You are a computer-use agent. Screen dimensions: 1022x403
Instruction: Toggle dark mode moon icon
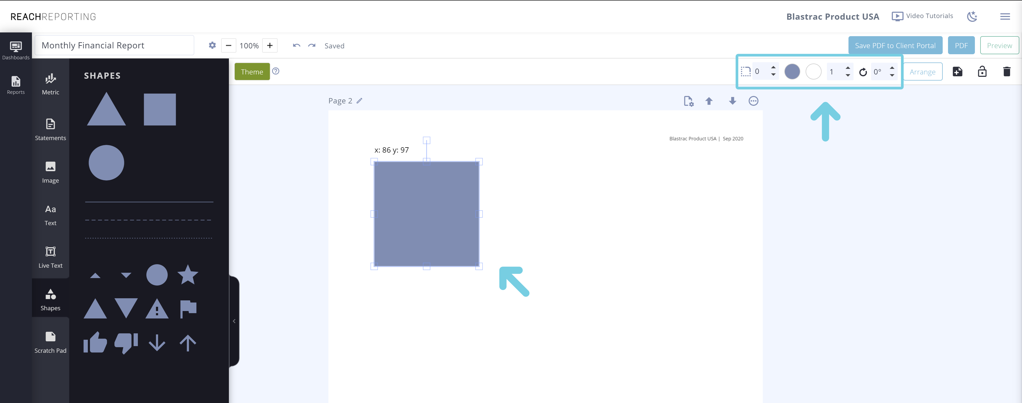click(972, 16)
